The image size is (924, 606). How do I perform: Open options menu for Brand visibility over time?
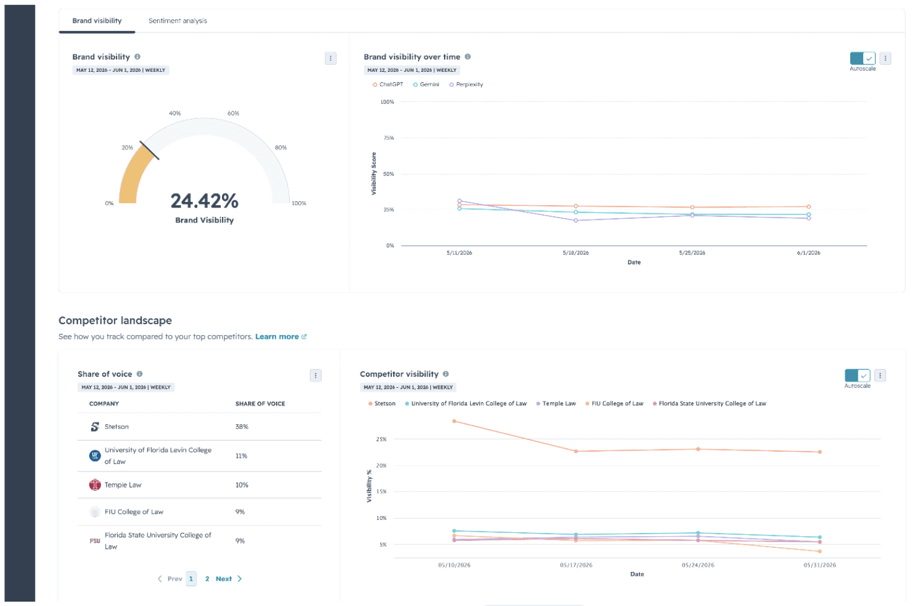pyautogui.click(x=885, y=58)
